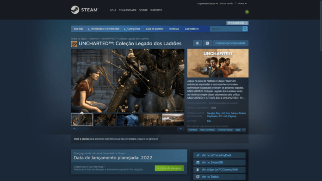Click the Steam logo in the header
This screenshot has width=322, height=181.
click(85, 10)
